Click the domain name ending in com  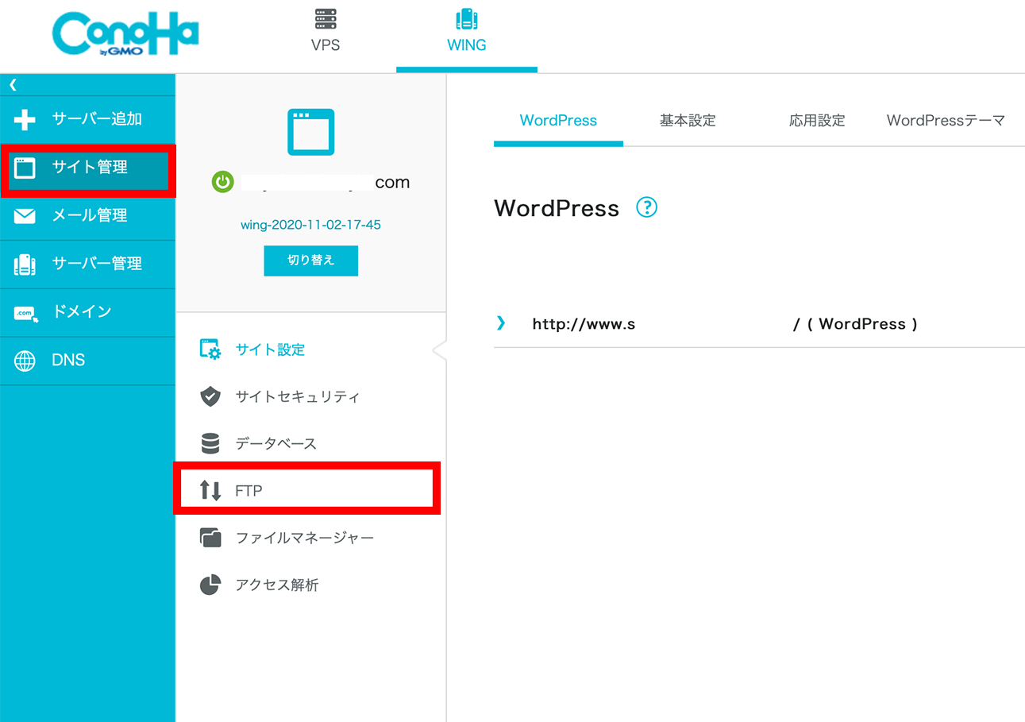click(326, 183)
